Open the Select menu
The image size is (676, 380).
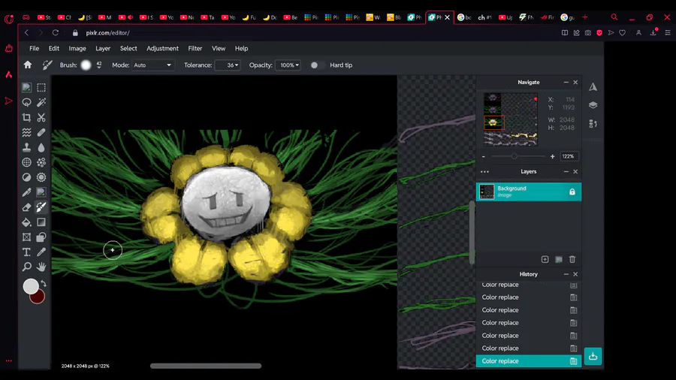128,48
